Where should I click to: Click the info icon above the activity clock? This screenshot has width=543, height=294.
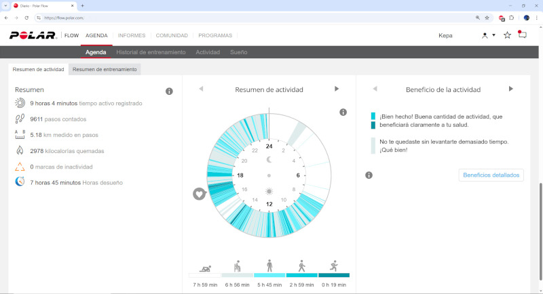[343, 112]
